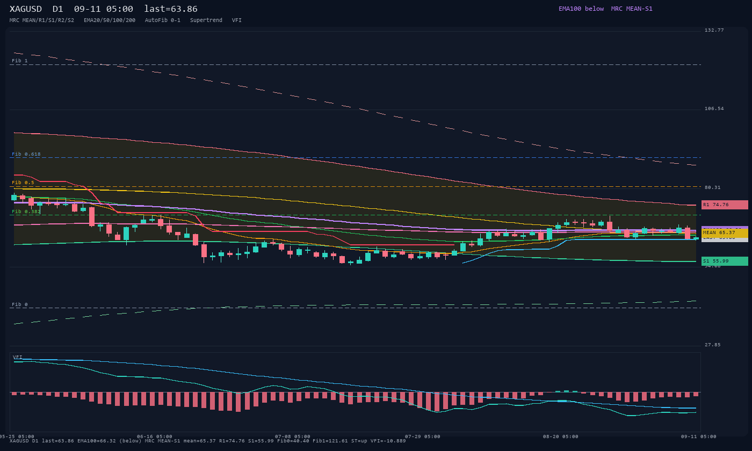Click the 'MRC MEAN-S1' status text
The image size is (752, 451).
tap(632, 9)
